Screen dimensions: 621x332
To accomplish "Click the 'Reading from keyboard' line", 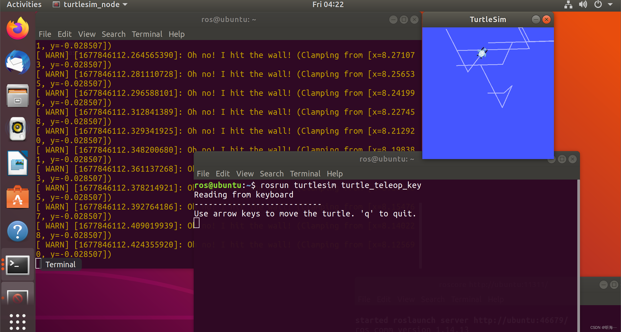I will point(244,195).
